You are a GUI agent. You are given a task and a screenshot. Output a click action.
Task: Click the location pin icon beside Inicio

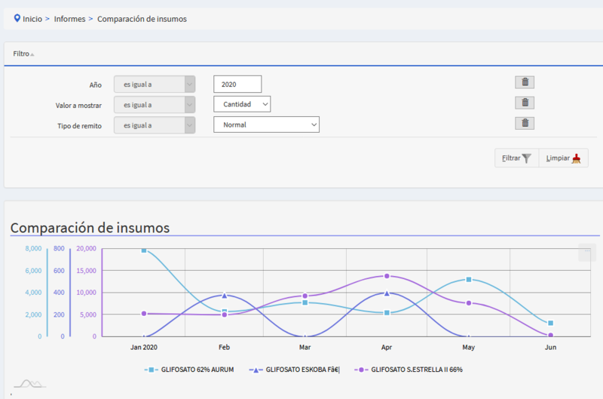tap(17, 18)
